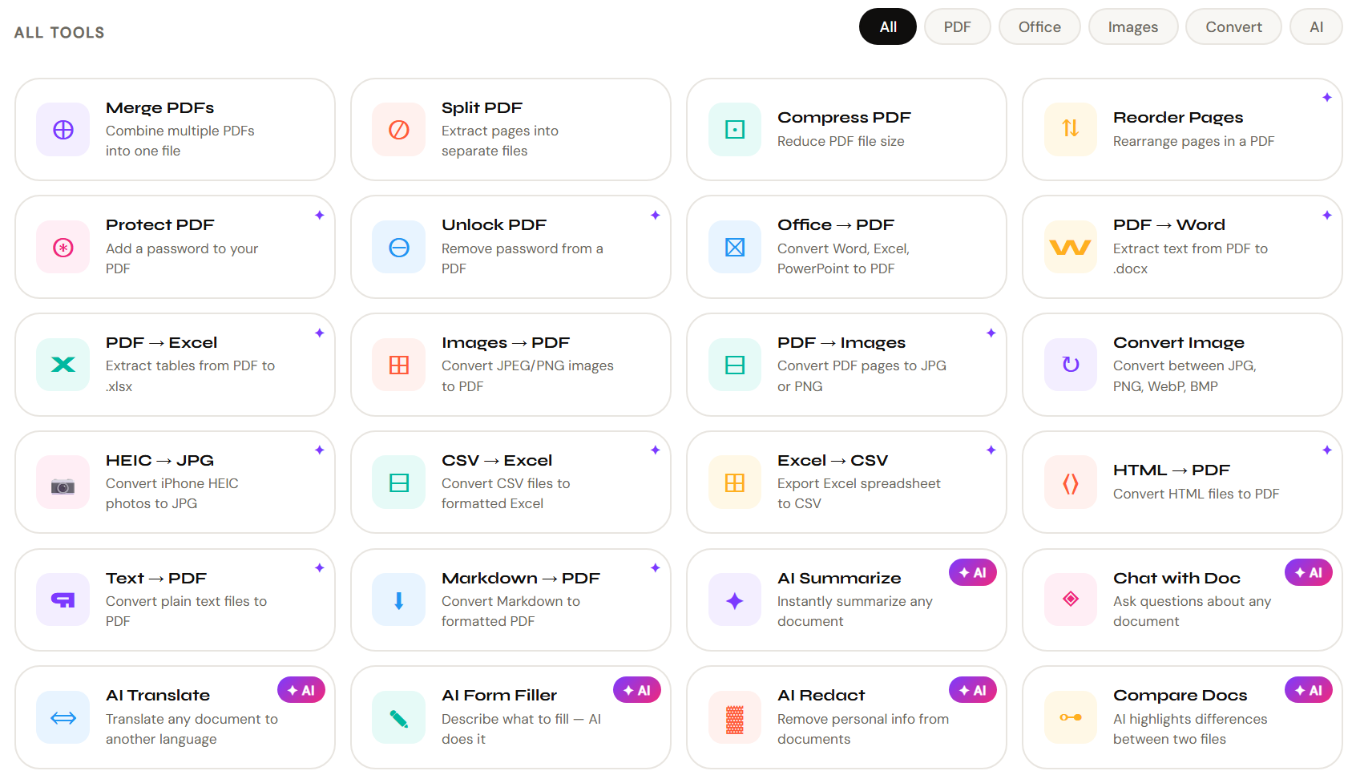Click the Compress PDF icon
1356x775 pixels.
tap(735, 130)
